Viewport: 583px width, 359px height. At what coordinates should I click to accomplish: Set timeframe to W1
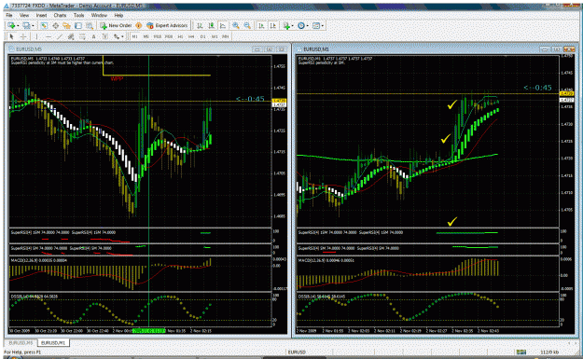point(215,36)
